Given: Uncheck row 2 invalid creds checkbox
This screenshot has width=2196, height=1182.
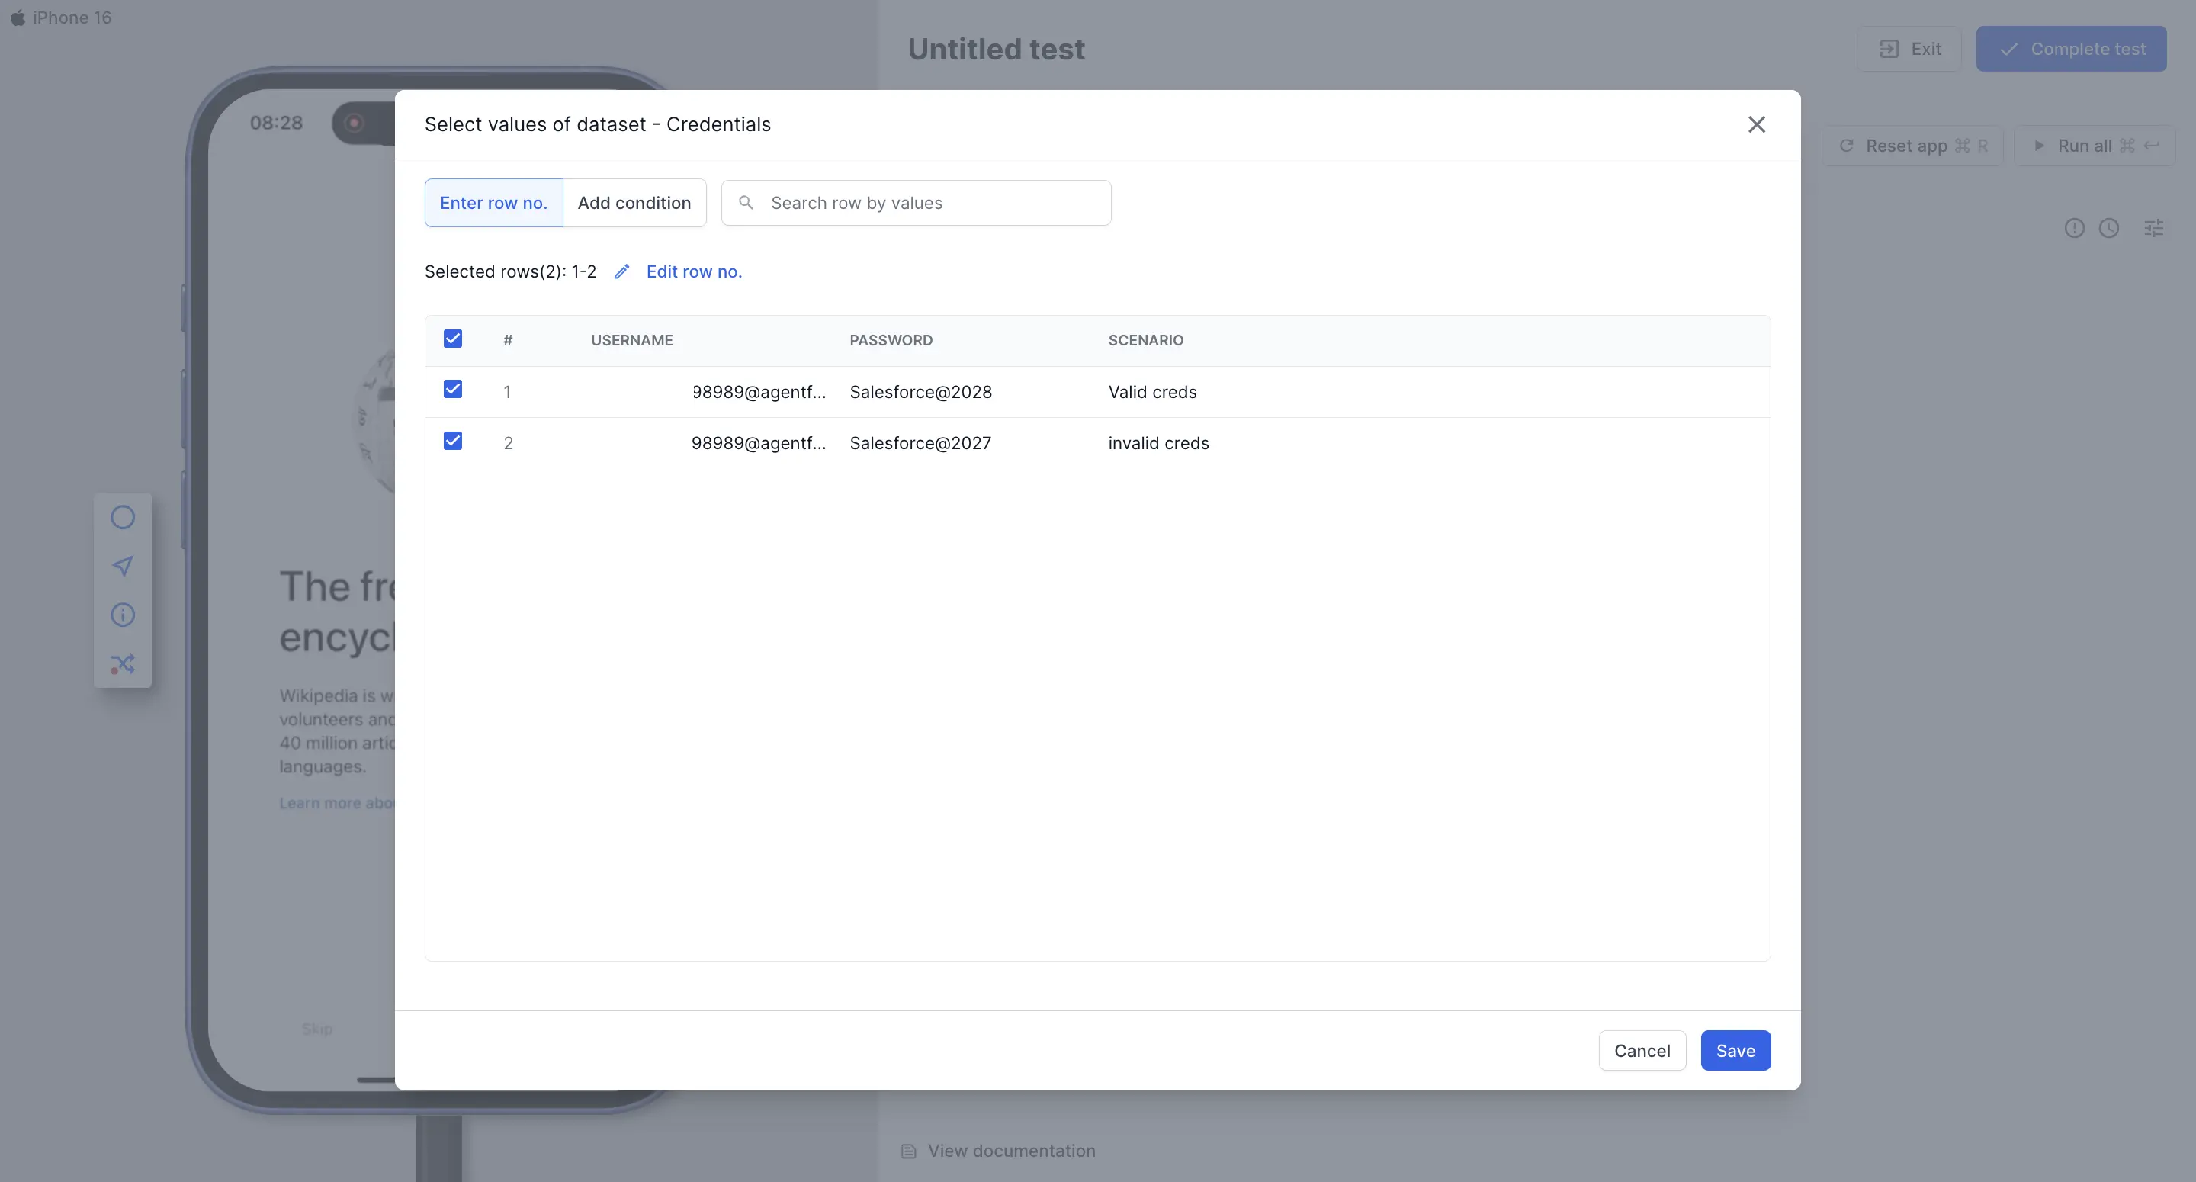Looking at the screenshot, I should coord(453,441).
